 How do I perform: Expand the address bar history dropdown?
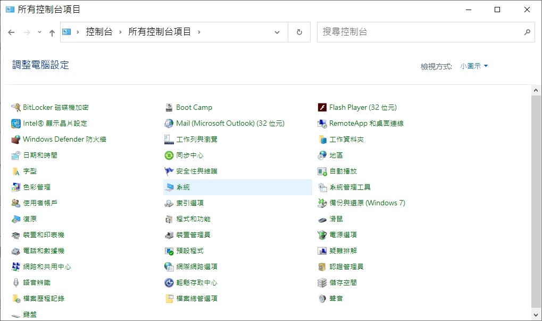[277, 32]
